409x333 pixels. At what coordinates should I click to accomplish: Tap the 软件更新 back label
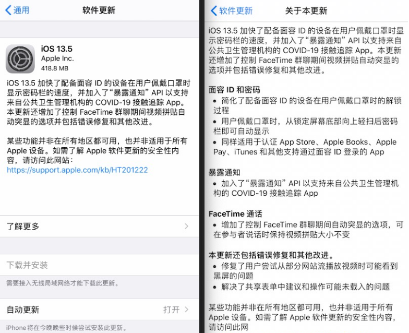tap(236, 10)
